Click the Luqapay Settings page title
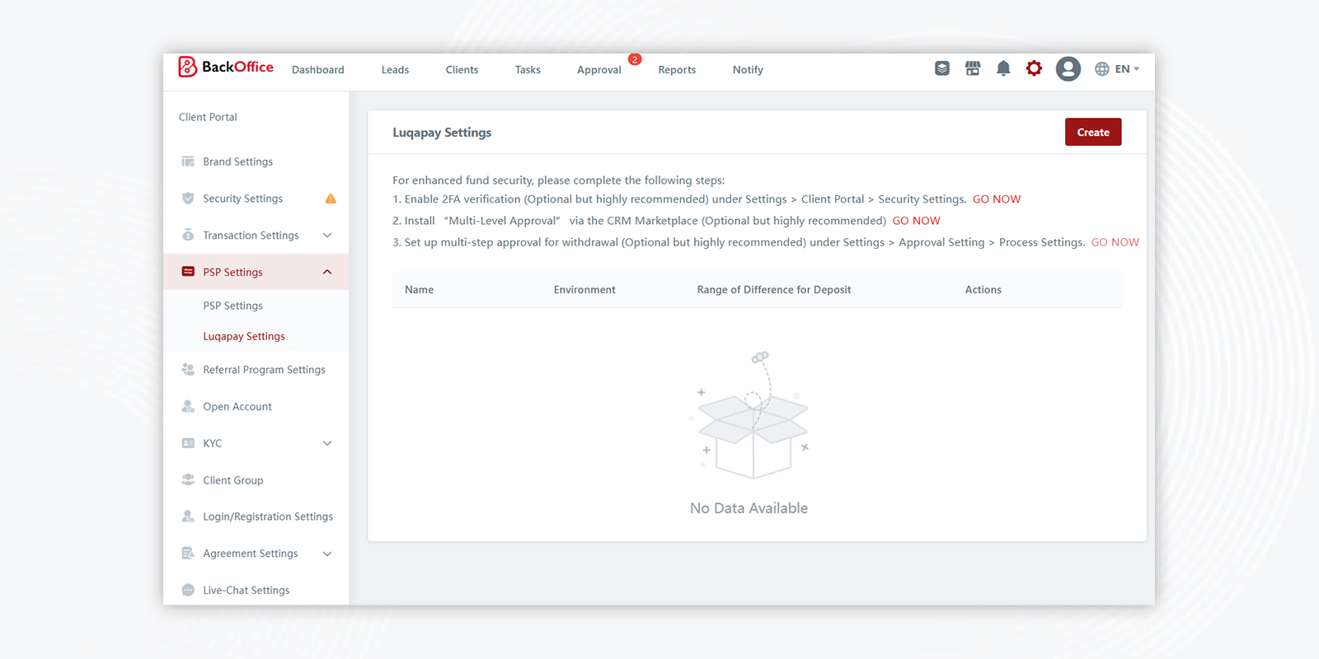This screenshot has height=659, width=1319. point(442,133)
